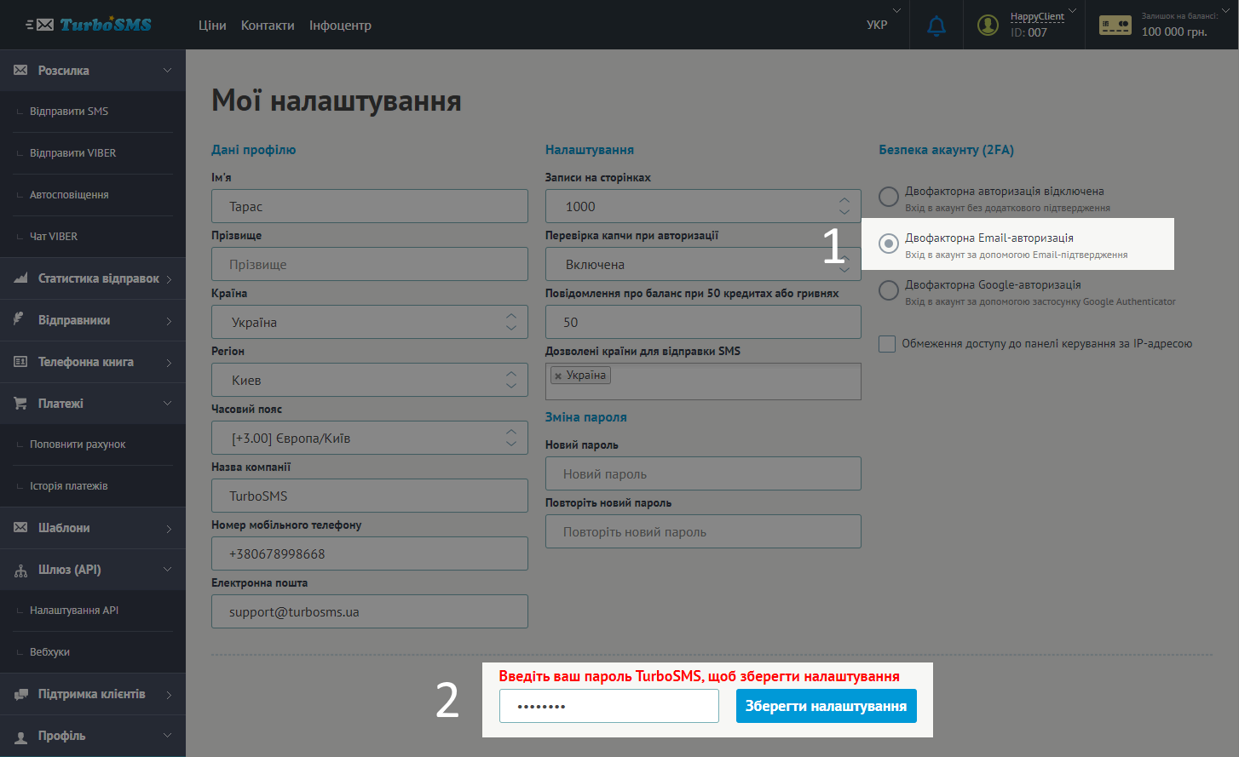The width and height of the screenshot is (1239, 757).
Task: Click the Відправники feather icon
Action: pos(19,319)
